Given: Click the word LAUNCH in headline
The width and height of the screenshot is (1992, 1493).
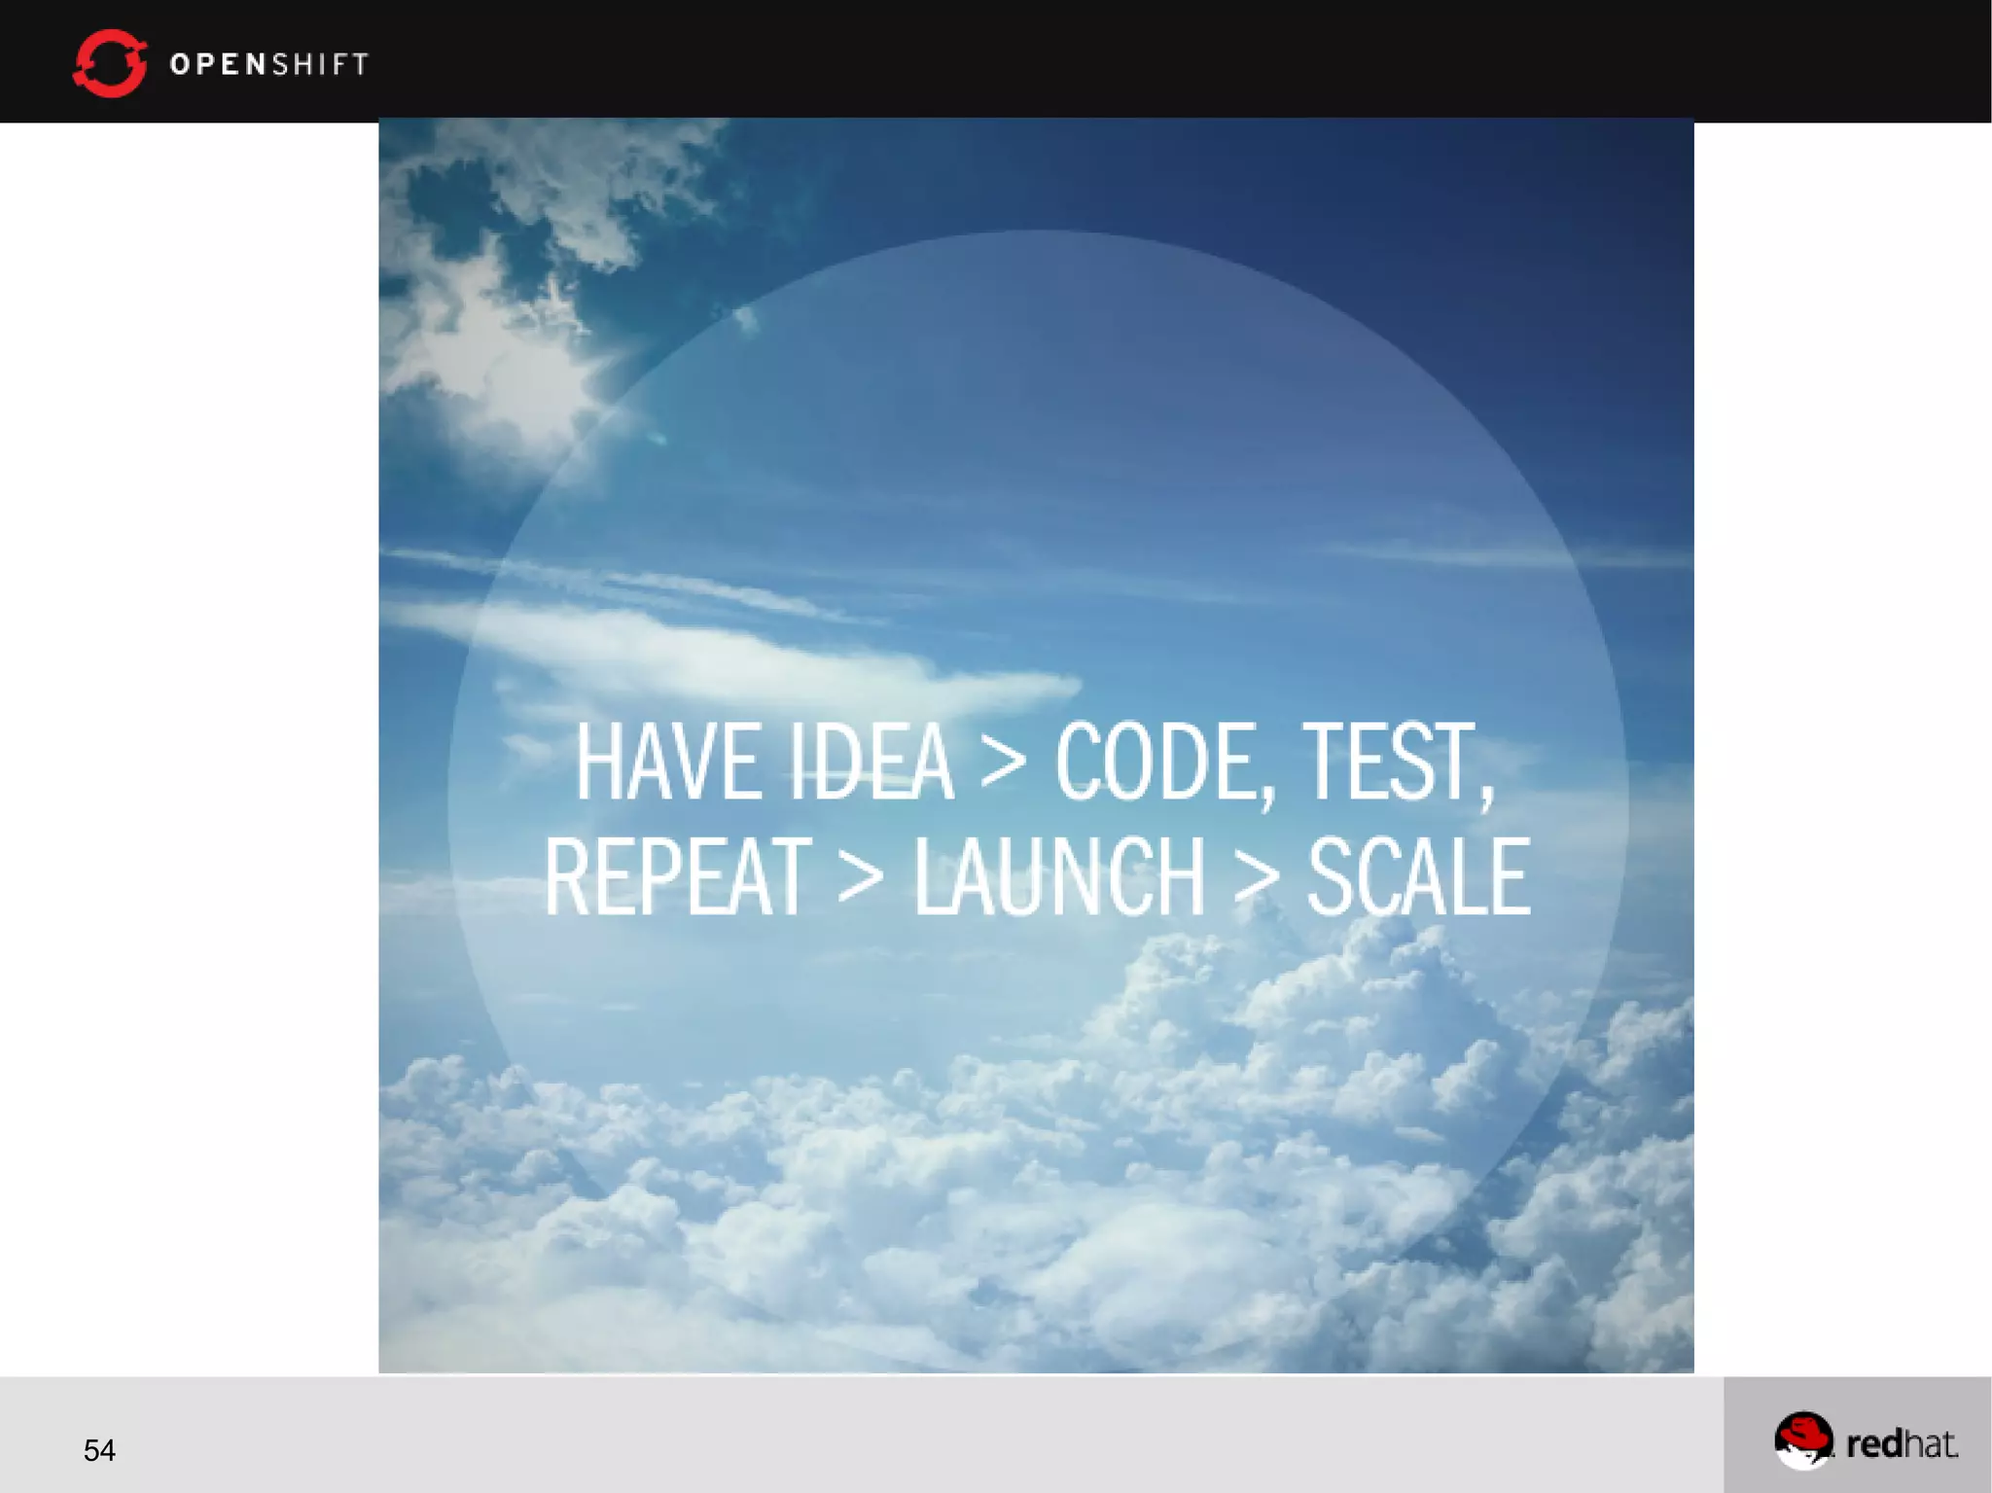Looking at the screenshot, I should [1059, 877].
